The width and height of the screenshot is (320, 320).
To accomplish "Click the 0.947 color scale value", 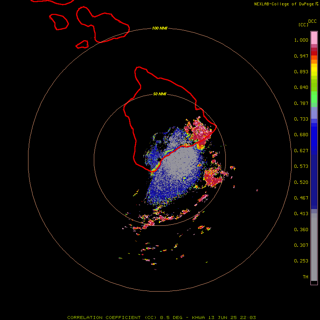I will tap(301, 56).
